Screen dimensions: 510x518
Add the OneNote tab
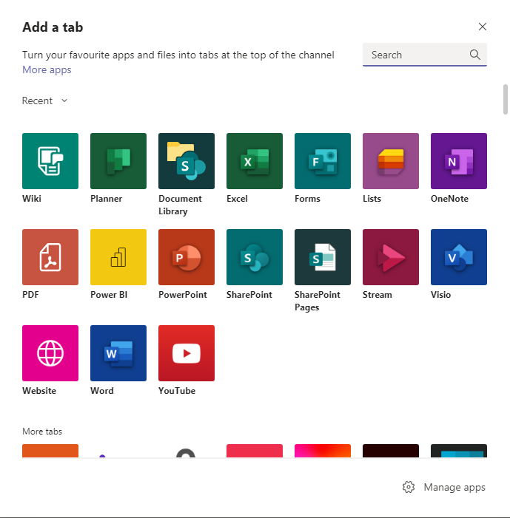click(x=459, y=161)
